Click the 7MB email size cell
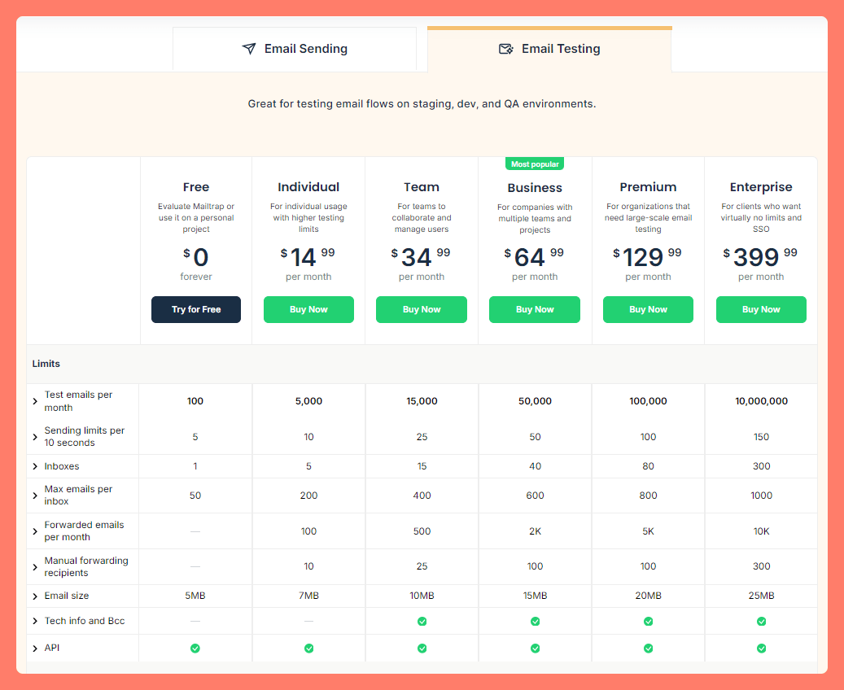This screenshot has height=690, width=844. pos(309,596)
